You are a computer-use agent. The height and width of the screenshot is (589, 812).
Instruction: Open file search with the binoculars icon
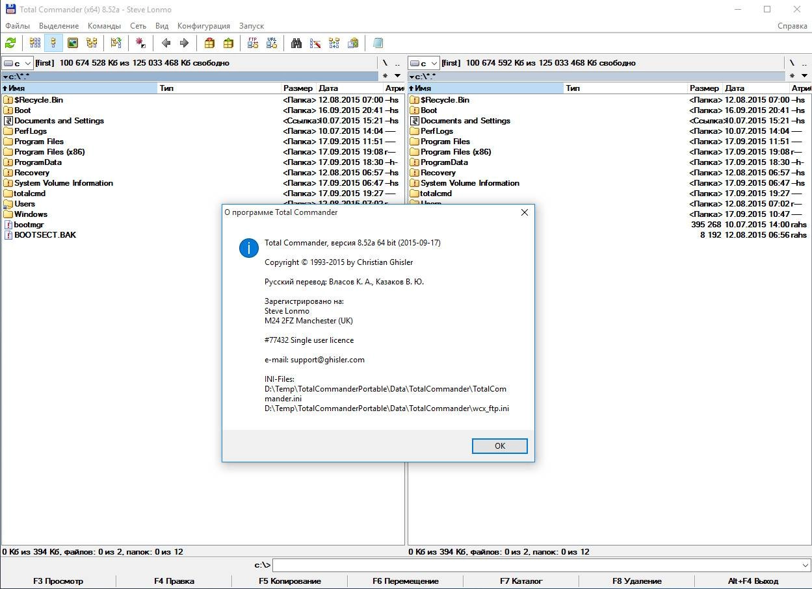pyautogui.click(x=296, y=43)
